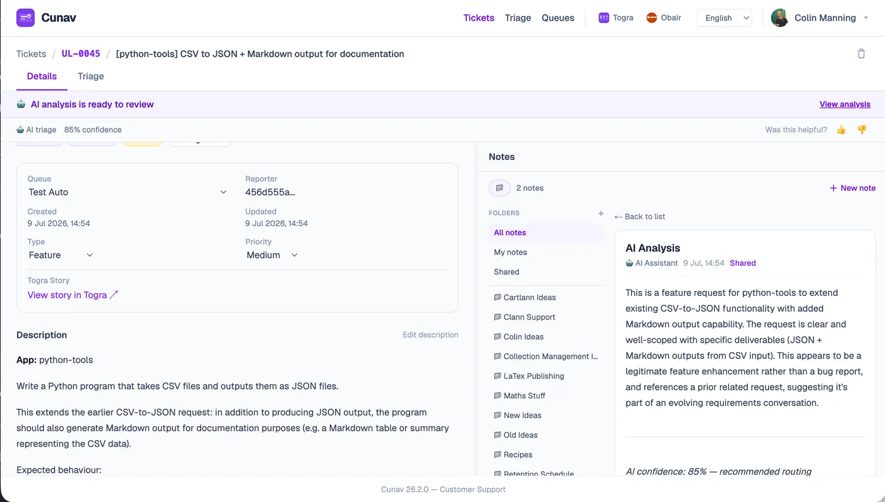
Task: Create a New note
Action: coord(852,188)
